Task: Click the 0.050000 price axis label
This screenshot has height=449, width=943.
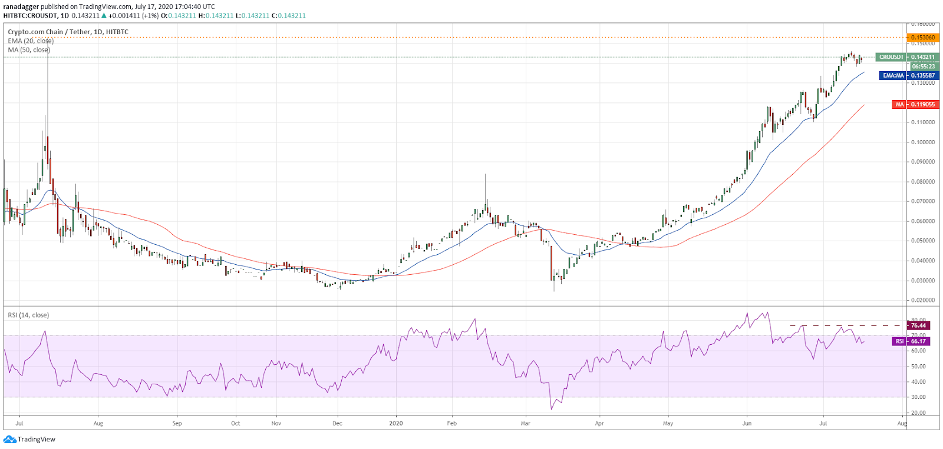Action: click(923, 241)
